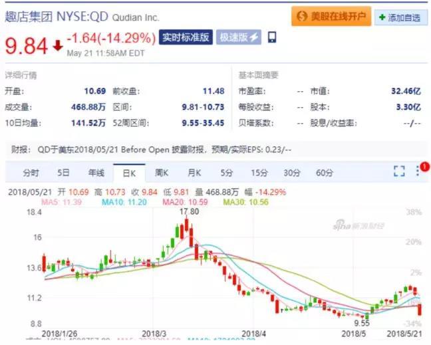Select the 5分 chart tab
Viewport: 431px width, 345px height.
(x=227, y=173)
